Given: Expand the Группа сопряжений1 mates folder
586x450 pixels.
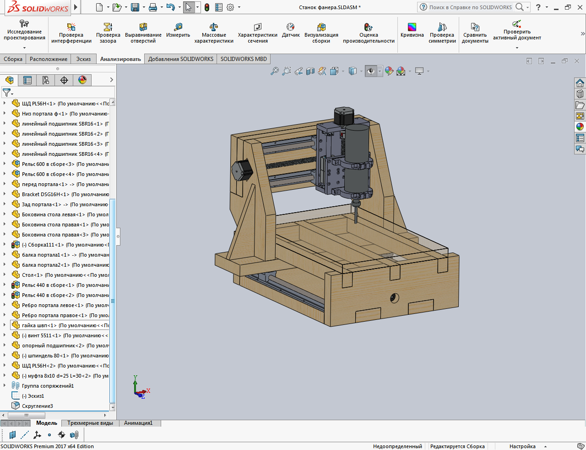Looking at the screenshot, I should [x=5, y=386].
